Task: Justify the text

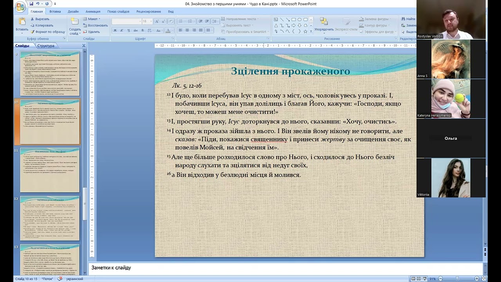Action: point(201,30)
